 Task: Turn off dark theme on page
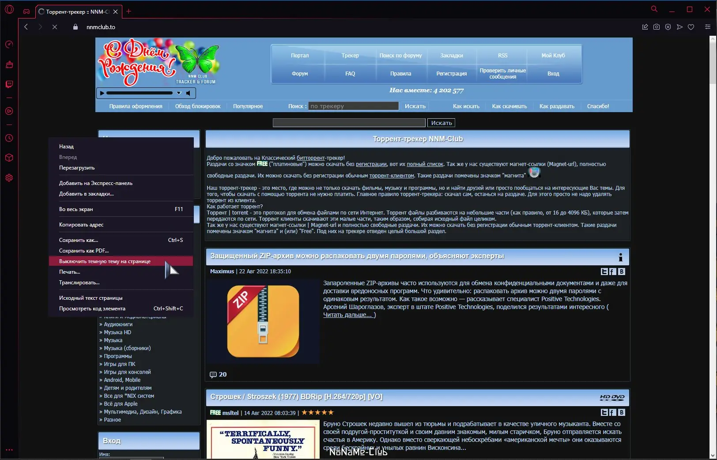pos(121,261)
